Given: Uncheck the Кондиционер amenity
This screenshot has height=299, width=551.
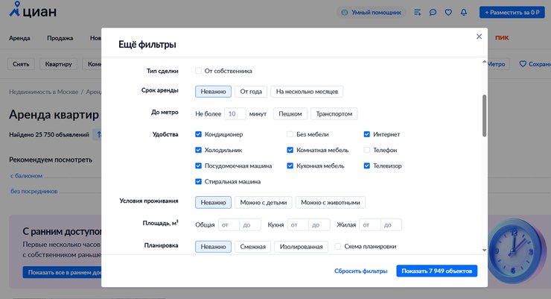Looking at the screenshot, I should click(199, 134).
